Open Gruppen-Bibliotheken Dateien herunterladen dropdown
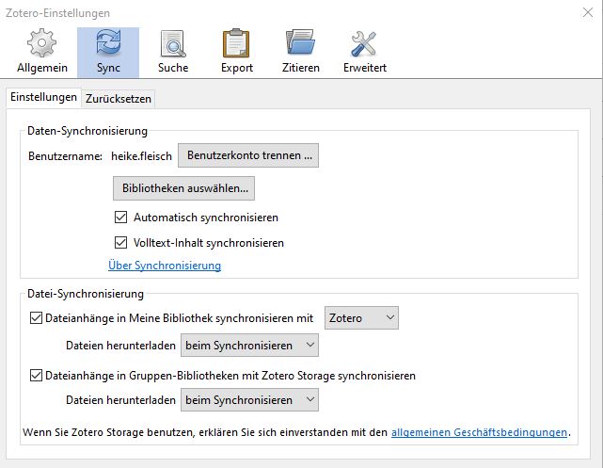The height and width of the screenshot is (468, 603). (249, 400)
